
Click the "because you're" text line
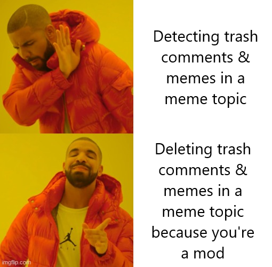[203, 233]
